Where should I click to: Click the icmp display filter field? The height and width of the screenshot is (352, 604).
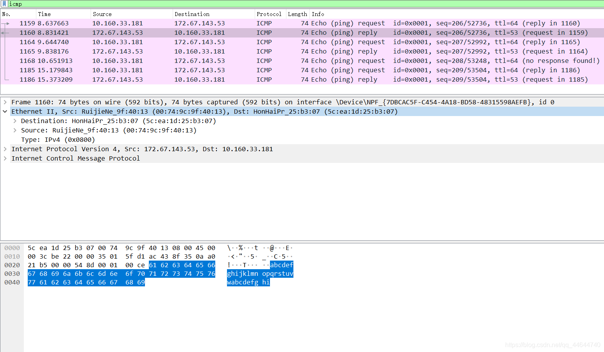pos(306,4)
